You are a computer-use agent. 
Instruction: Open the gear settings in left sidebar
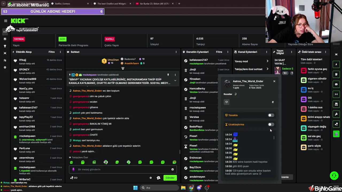5,67
